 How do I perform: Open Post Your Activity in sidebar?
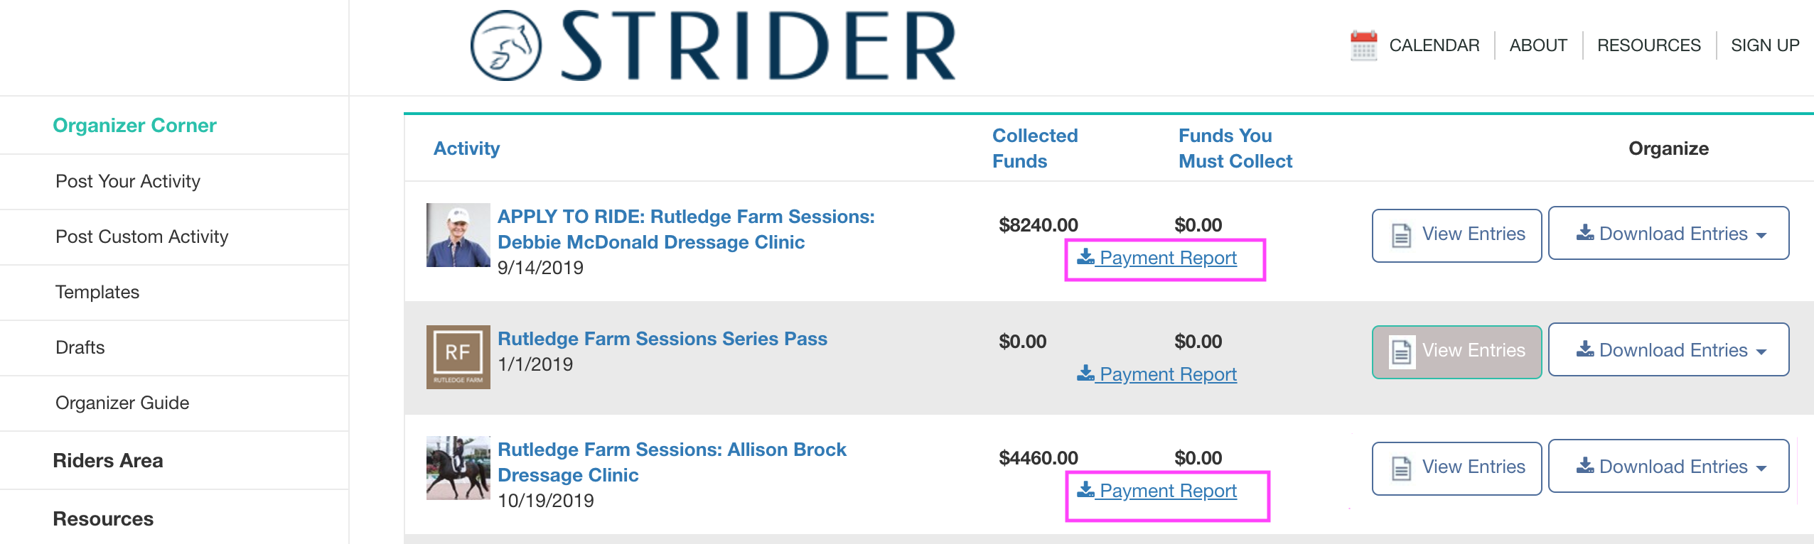pyautogui.click(x=128, y=181)
